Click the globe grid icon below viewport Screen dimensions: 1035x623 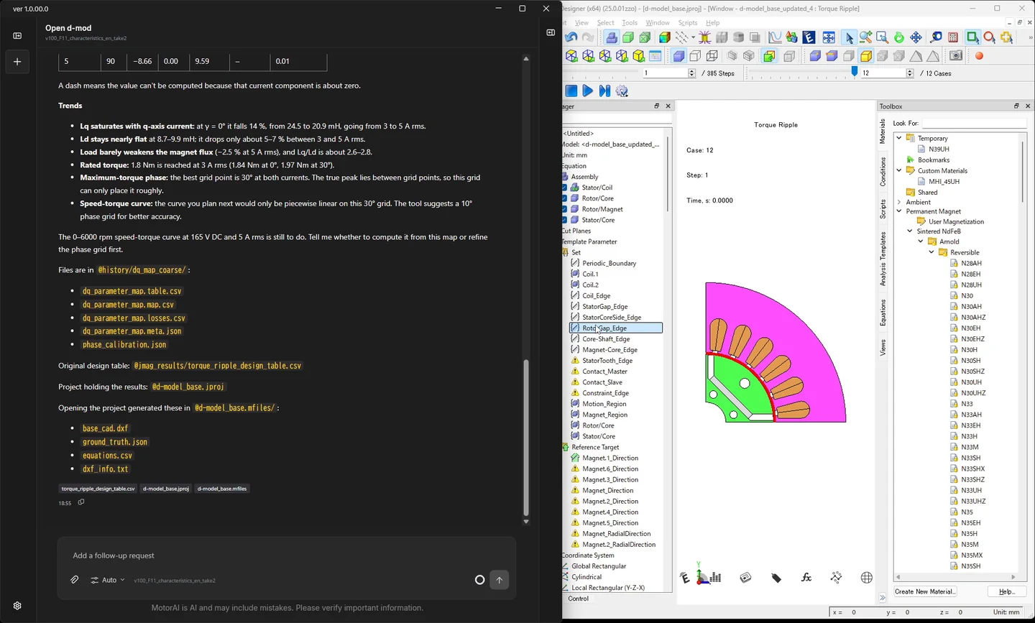coord(867,578)
